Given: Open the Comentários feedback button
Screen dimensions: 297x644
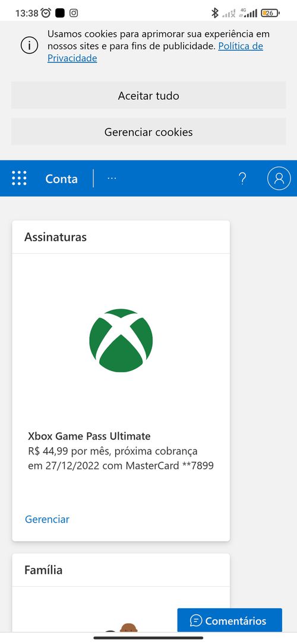Looking at the screenshot, I should point(230,620).
